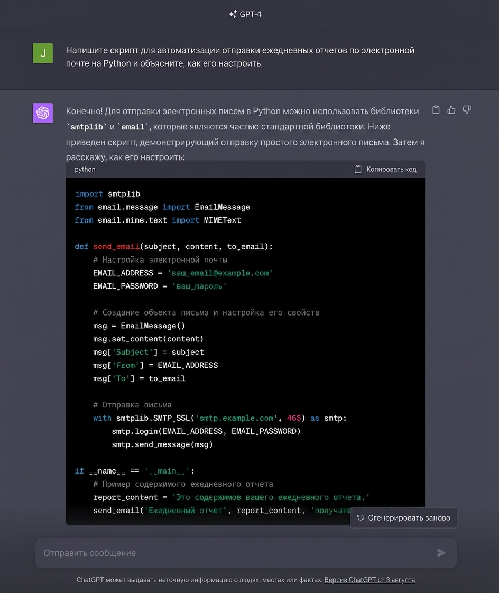Click the GPT-4 model label

pos(251,14)
